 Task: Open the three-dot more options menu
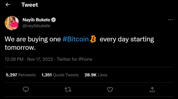coord(170,20)
